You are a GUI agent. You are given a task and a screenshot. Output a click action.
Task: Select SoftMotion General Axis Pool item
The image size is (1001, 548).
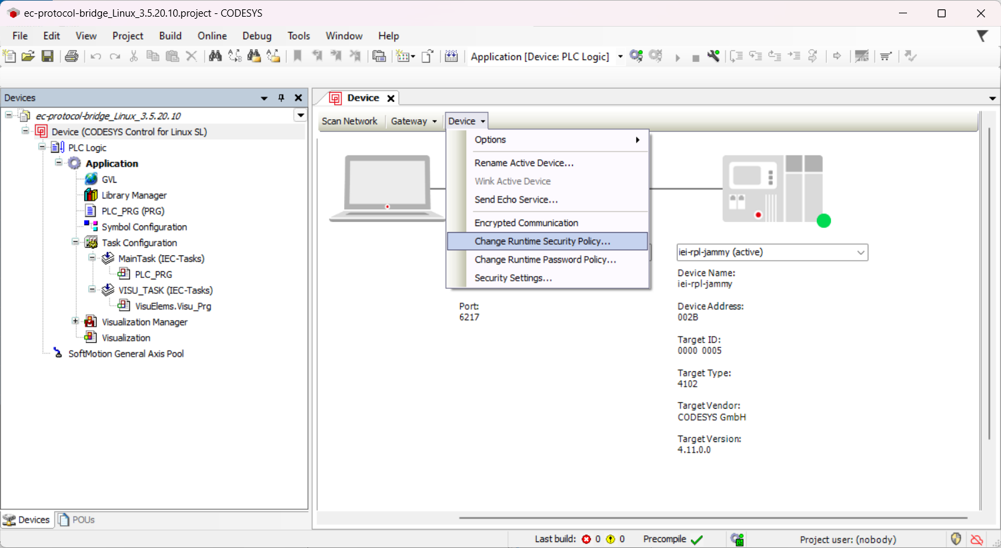click(125, 353)
